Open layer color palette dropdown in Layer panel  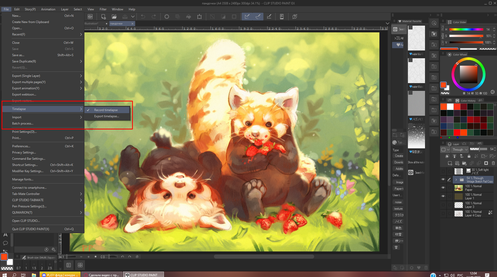(445, 149)
